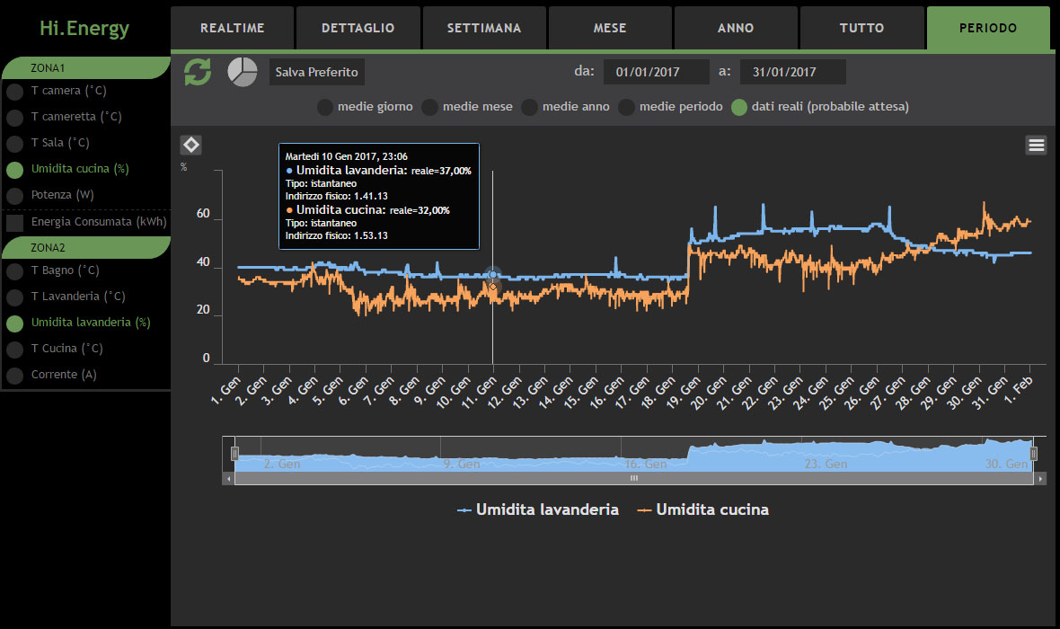Click the navigator mini-chart overview area
Viewport: 1060px width, 629px height.
pos(634,454)
